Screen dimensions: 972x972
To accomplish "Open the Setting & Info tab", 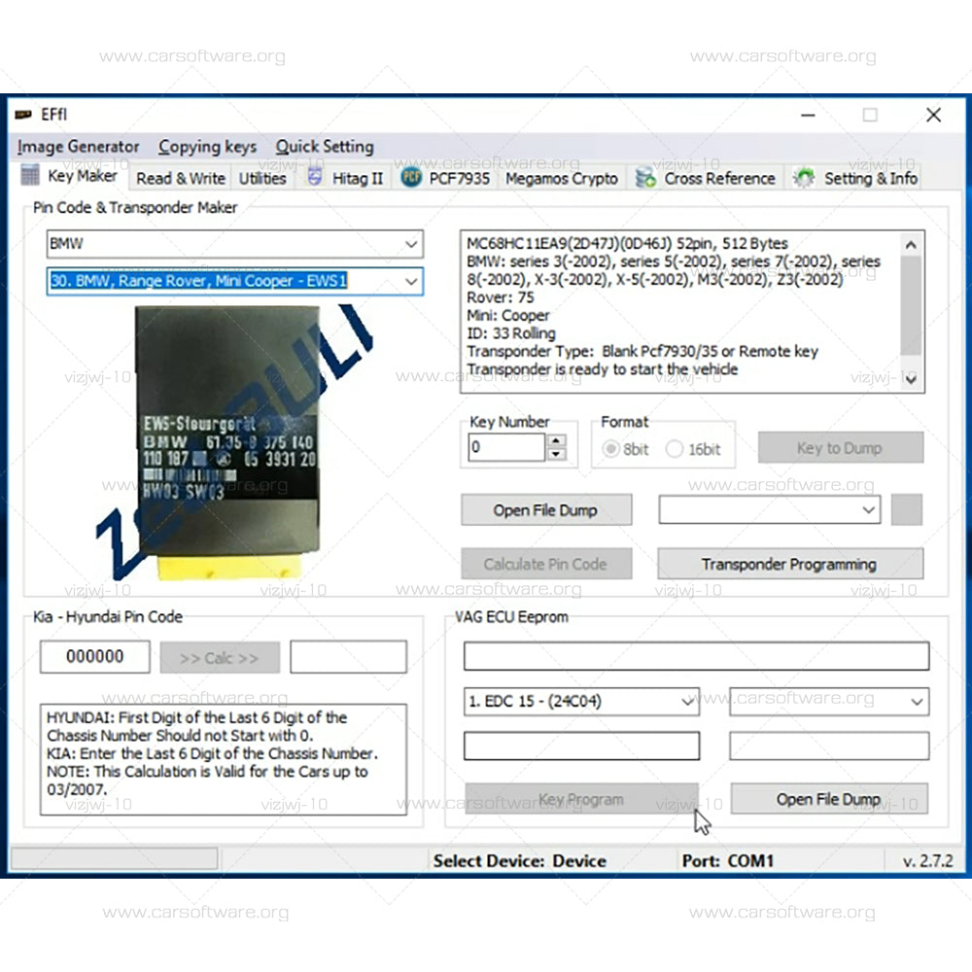I will (x=854, y=179).
